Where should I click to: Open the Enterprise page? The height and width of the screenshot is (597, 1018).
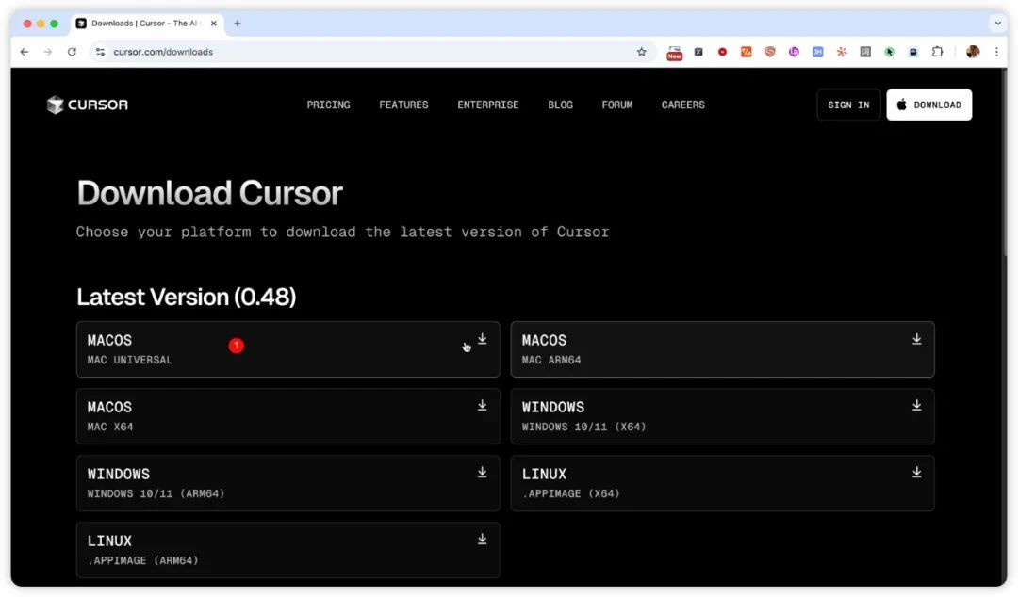click(x=488, y=105)
